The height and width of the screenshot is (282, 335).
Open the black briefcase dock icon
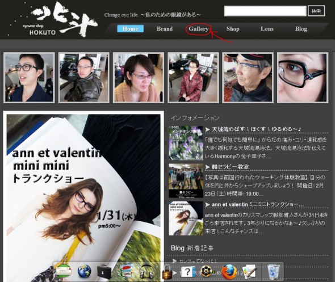(104, 272)
